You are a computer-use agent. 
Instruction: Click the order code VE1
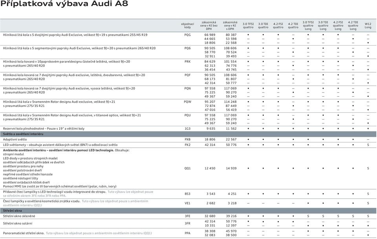[188, 203]
